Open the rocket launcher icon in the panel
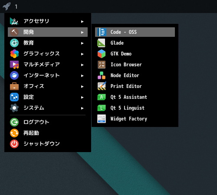217x195 pixels. 7,6
